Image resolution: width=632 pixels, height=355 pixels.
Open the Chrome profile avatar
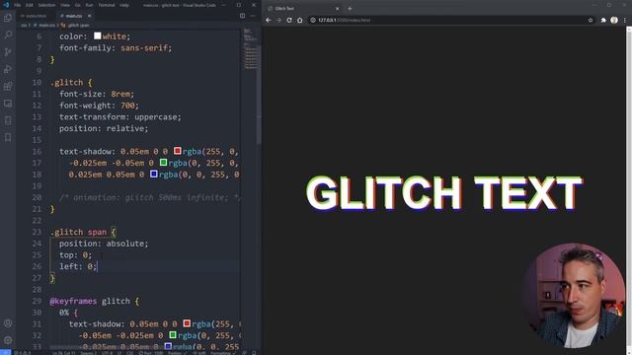click(614, 20)
